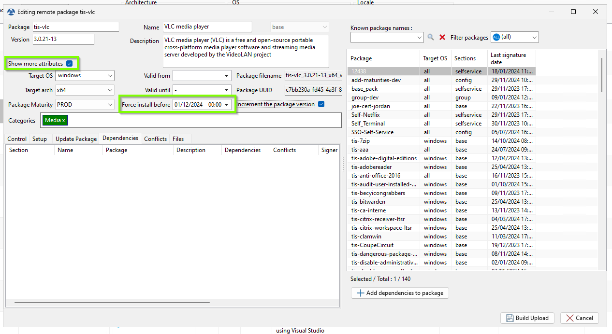Maximize the Editing remote package window
This screenshot has width=612, height=334.
click(x=573, y=12)
